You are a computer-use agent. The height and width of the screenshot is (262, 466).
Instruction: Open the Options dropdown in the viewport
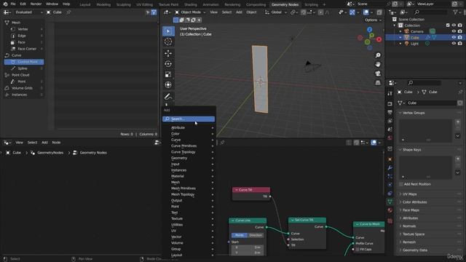373,20
